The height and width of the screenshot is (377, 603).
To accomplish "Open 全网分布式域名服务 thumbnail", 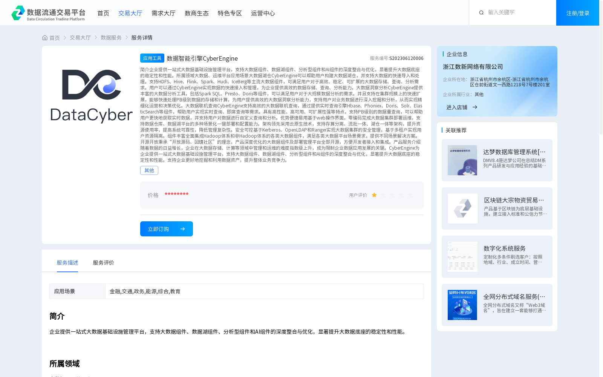I will pos(462,305).
